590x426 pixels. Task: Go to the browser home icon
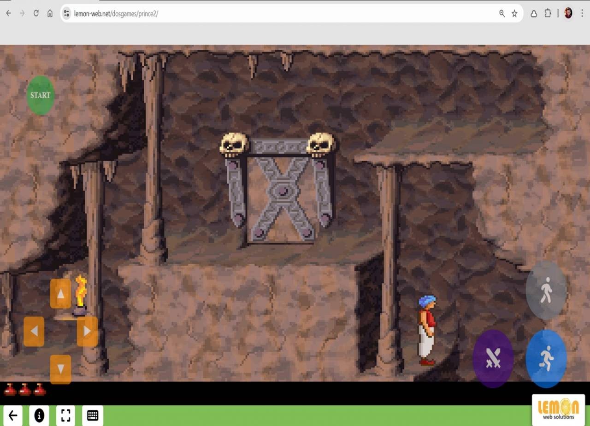(50, 13)
